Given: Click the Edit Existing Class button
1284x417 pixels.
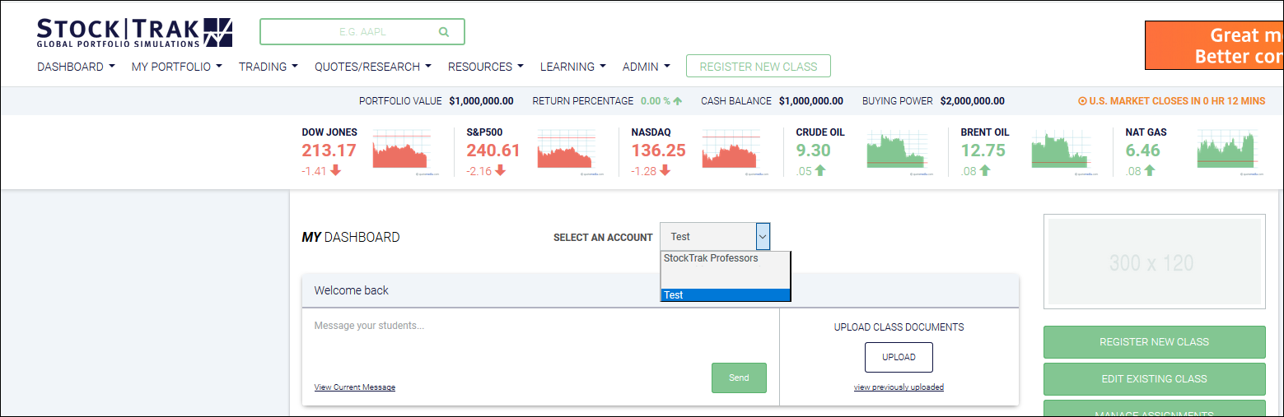Looking at the screenshot, I should click(x=1154, y=379).
